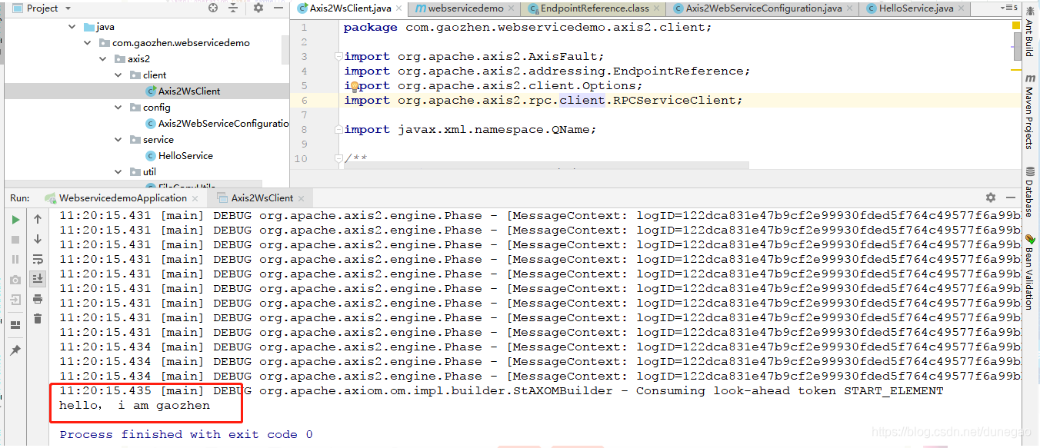The image size is (1040, 448).
Task: Toggle the Pause Output control
Action: (15, 259)
